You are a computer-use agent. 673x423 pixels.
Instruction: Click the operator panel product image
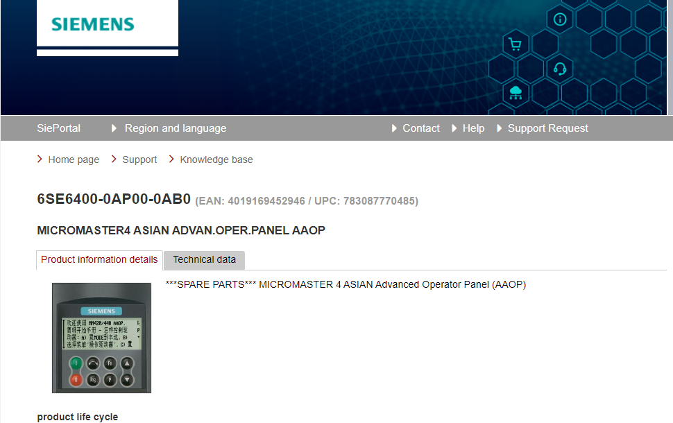(x=101, y=338)
